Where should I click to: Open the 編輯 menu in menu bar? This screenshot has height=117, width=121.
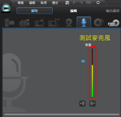point(32,3)
